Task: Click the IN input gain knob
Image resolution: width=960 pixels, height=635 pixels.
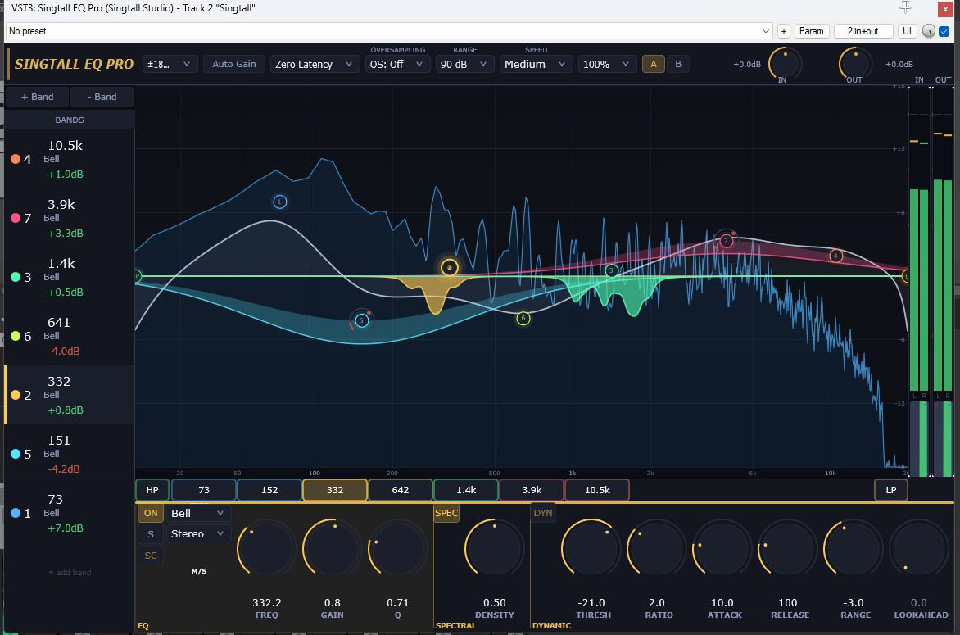Action: [785, 62]
